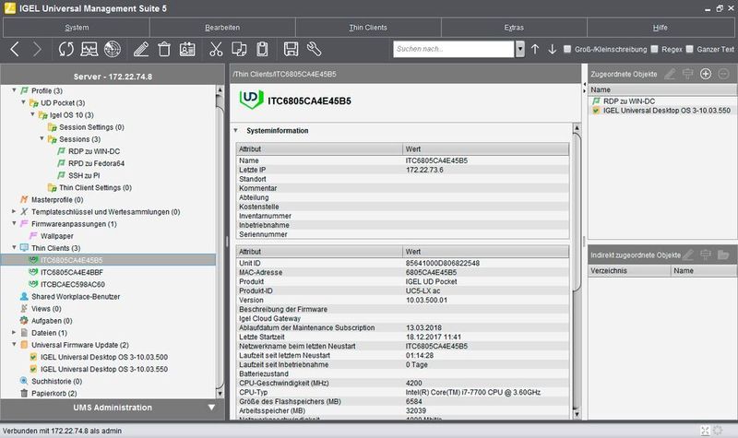Collapse the Thin Clients (3) node
This screenshot has height=438, width=738.
pos(14,247)
